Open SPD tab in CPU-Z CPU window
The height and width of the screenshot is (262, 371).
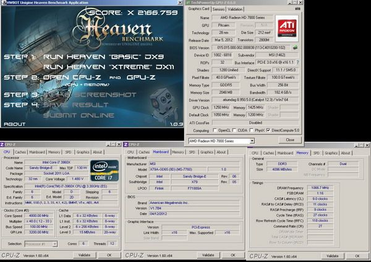click(68, 152)
